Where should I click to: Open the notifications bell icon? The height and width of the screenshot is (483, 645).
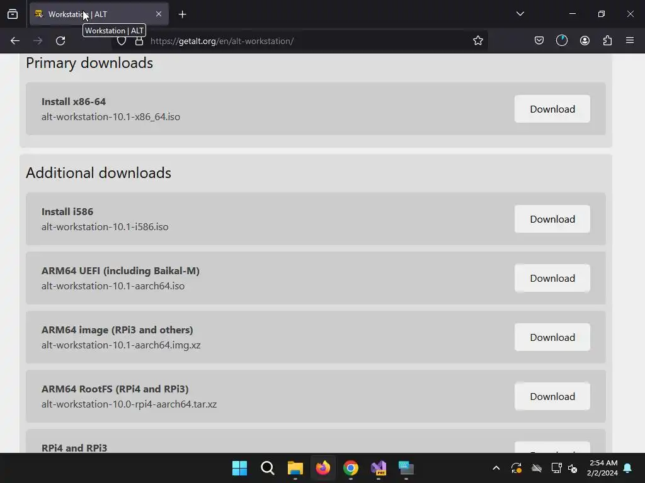pos(627,468)
